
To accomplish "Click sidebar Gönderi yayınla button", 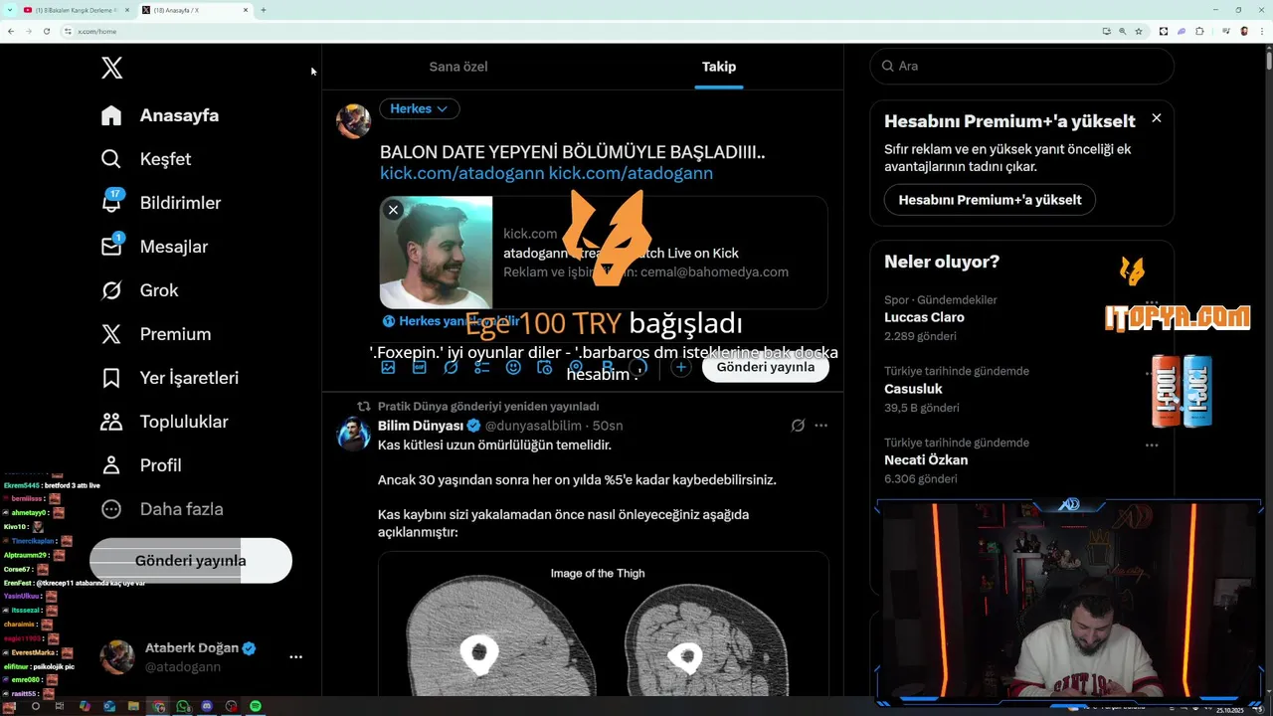I will [191, 561].
